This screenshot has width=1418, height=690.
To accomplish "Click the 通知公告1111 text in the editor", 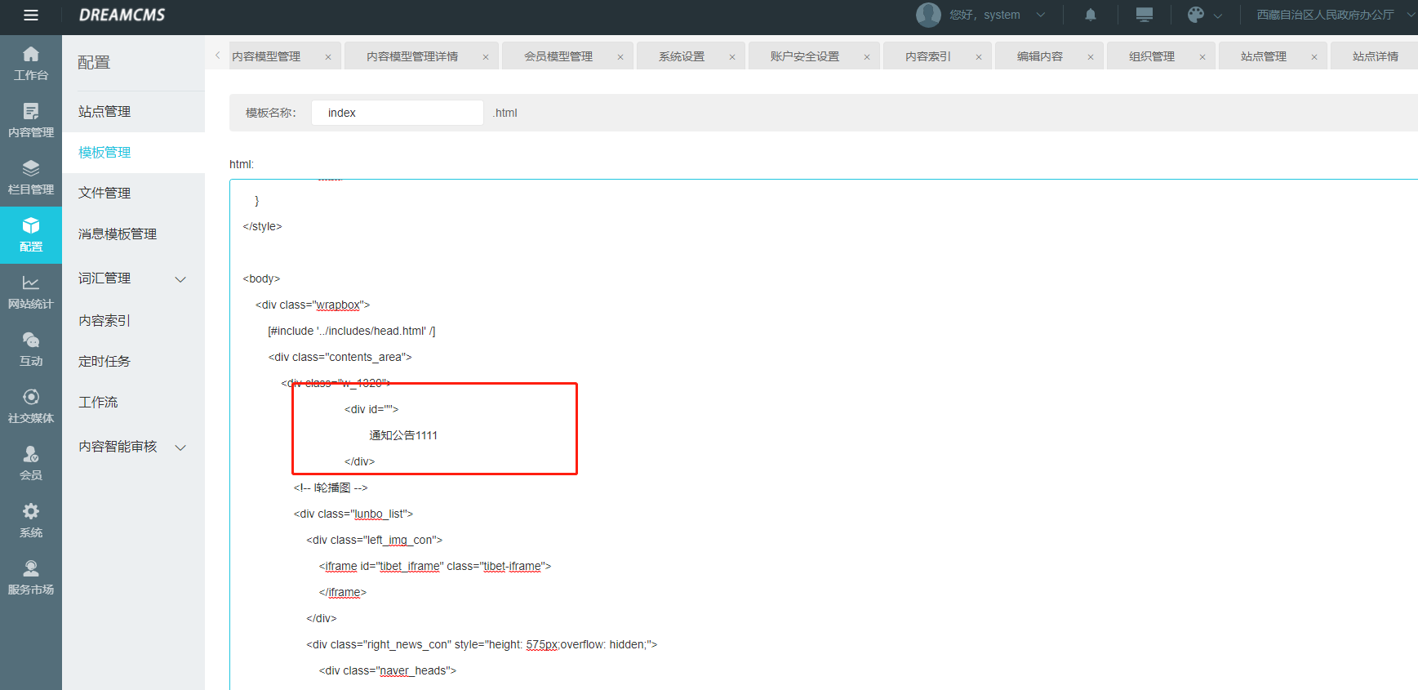I will [x=403, y=435].
